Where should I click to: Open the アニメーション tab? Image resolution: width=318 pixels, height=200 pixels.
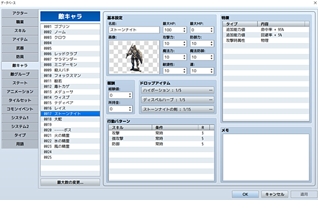[20, 92]
